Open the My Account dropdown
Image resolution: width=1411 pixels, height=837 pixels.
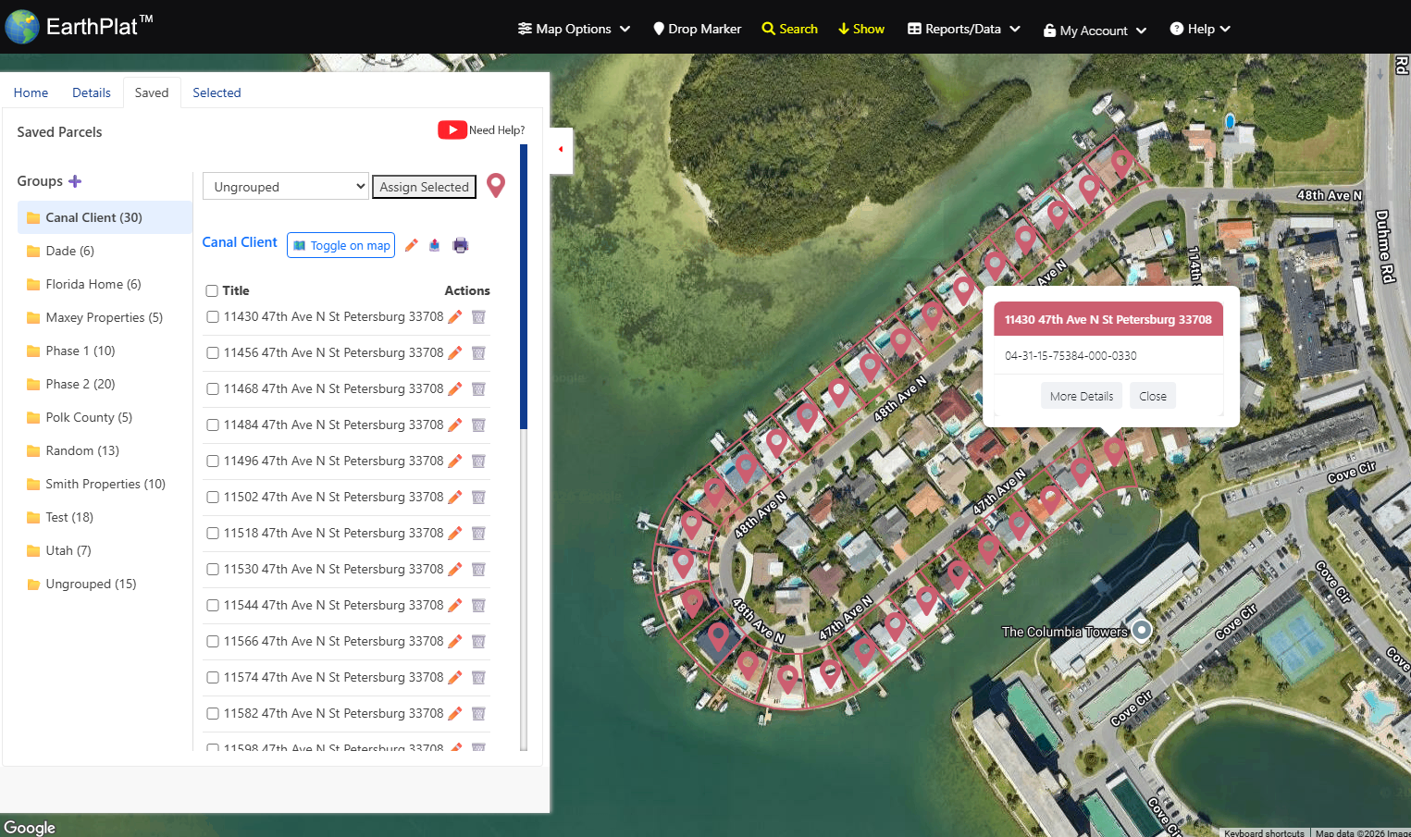click(x=1095, y=30)
